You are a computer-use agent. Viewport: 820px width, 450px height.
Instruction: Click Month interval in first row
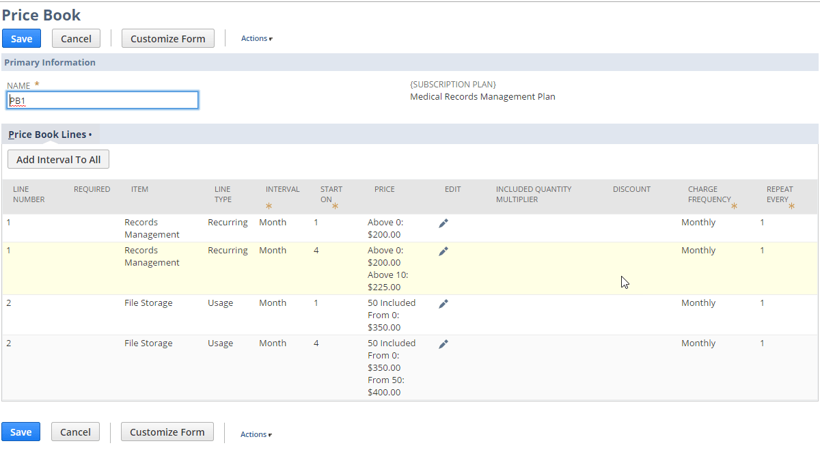(x=273, y=222)
